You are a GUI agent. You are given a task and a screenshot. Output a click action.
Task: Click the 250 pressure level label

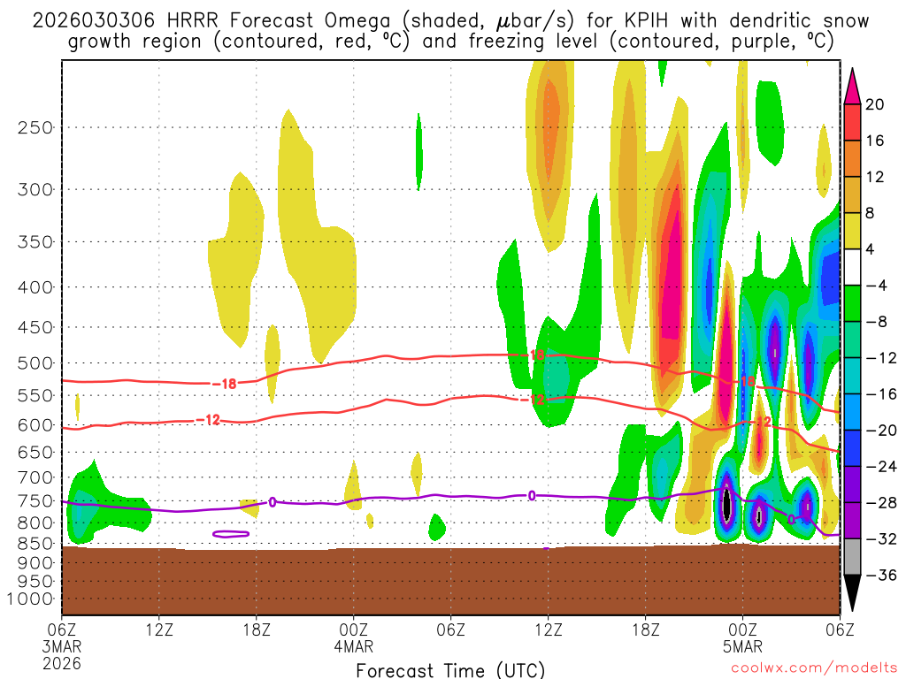point(35,127)
